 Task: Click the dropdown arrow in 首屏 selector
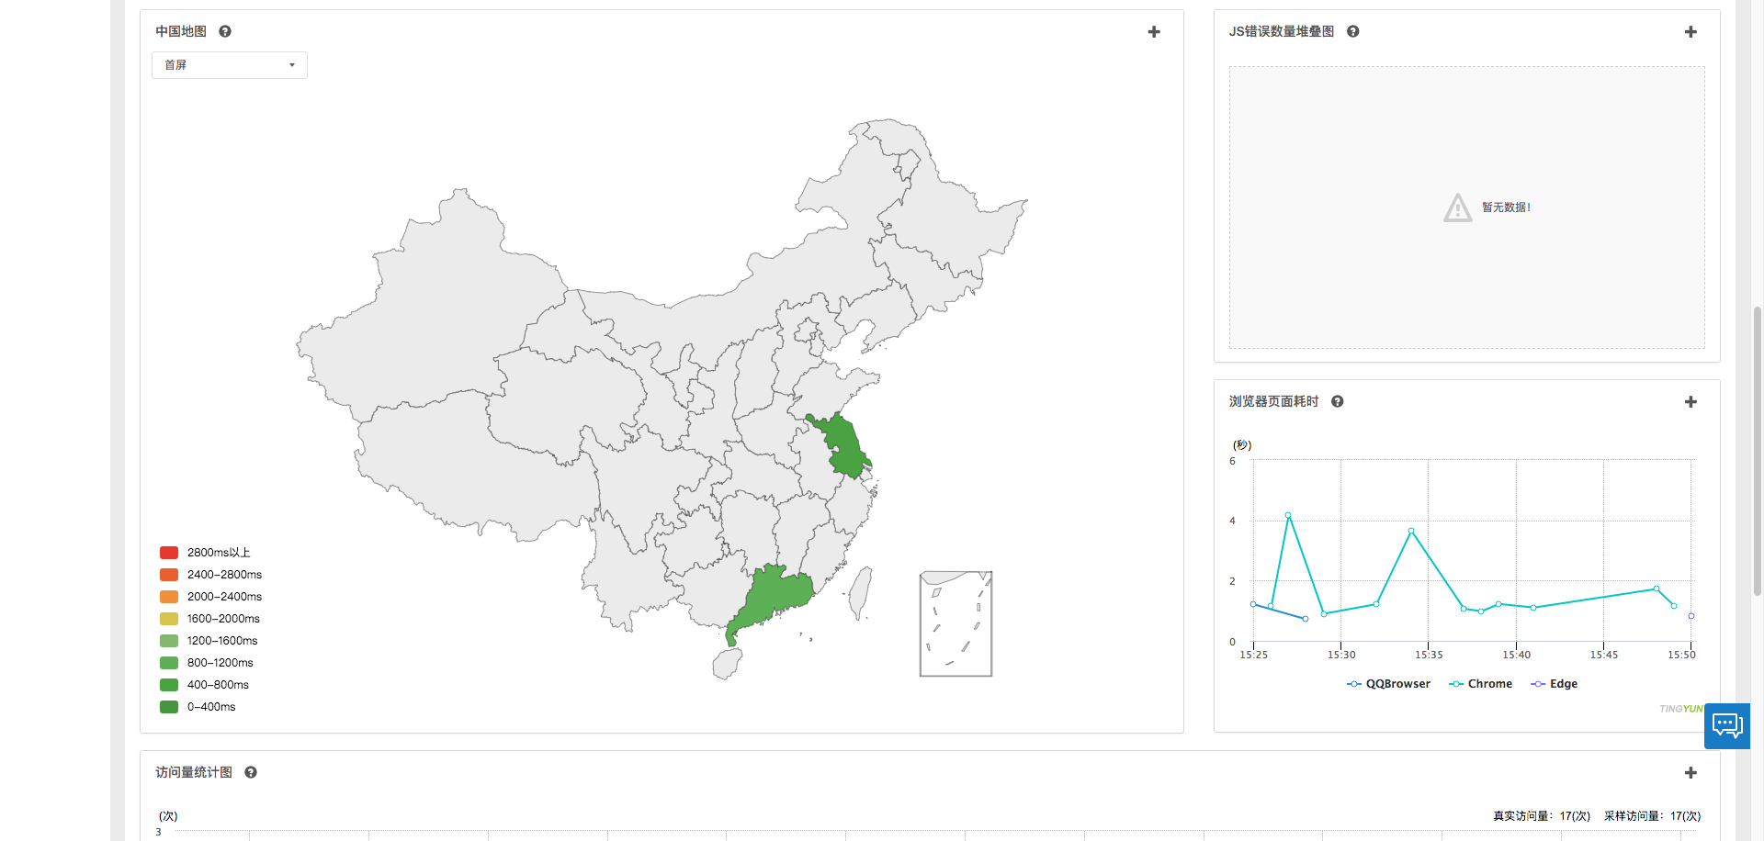[x=292, y=65]
